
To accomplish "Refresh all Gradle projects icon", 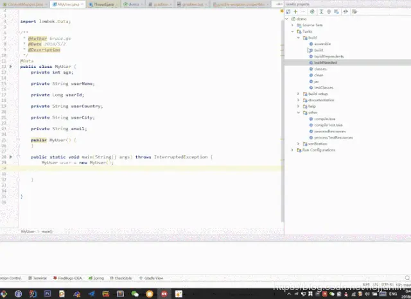I will pyautogui.click(x=288, y=12).
